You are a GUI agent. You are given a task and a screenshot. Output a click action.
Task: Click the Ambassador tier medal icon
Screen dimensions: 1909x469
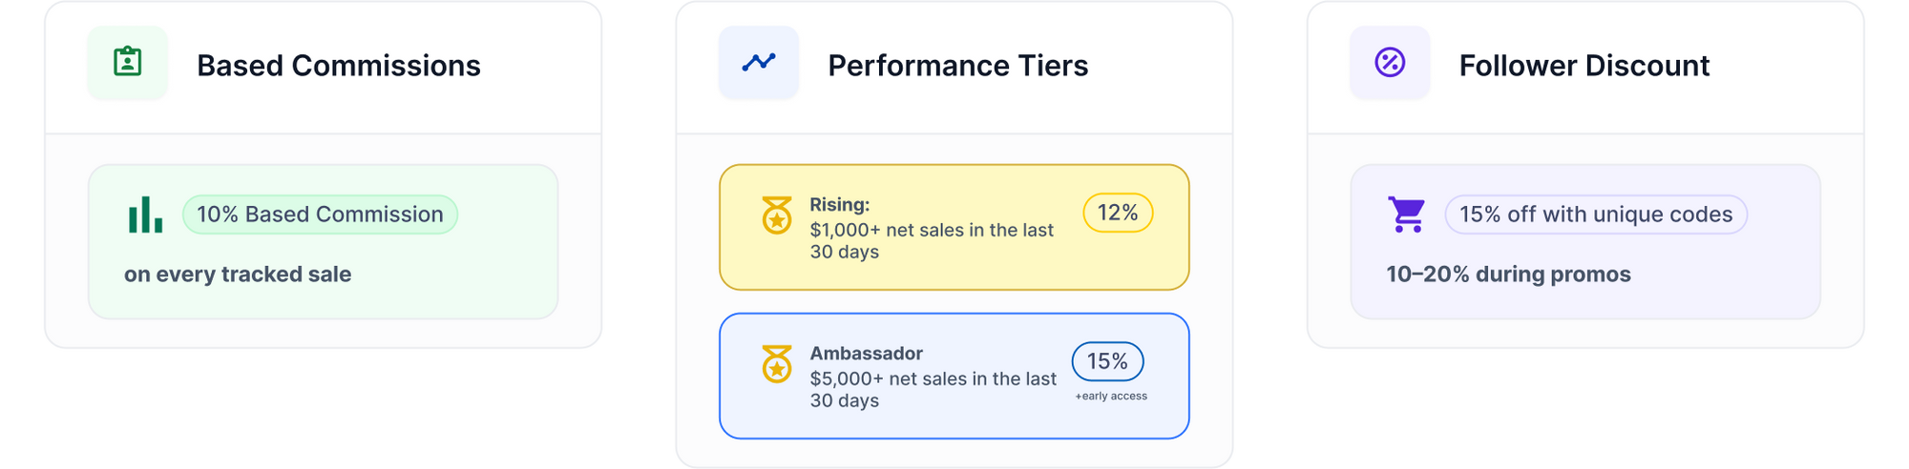[x=777, y=364]
